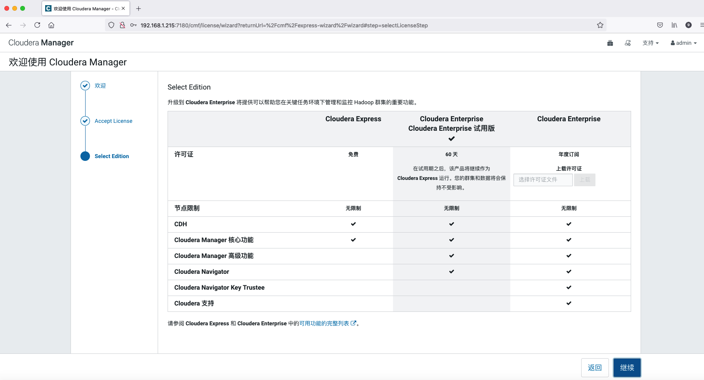
Task: Bookmark this page with the star icon
Action: coord(600,25)
